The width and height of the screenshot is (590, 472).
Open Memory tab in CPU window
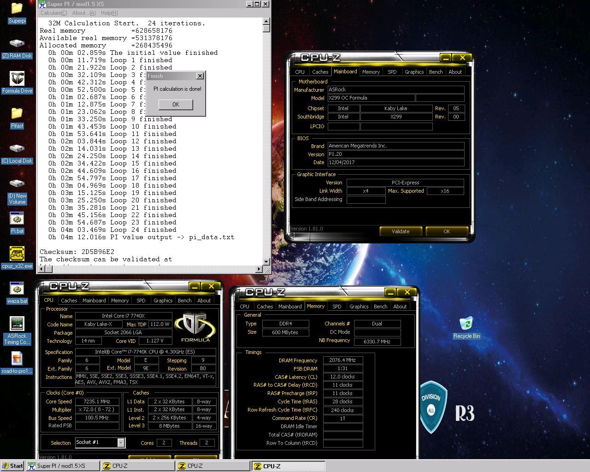tap(120, 301)
